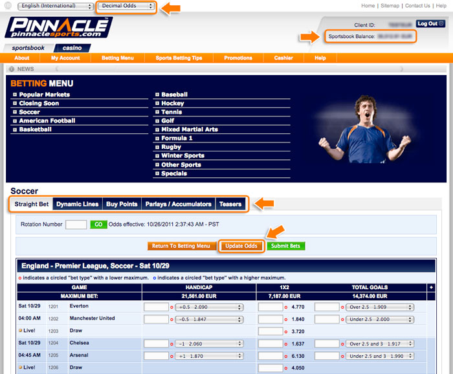The width and height of the screenshot is (453, 374).
Task: Open the Parlays / Accumulators tab
Action: 178,204
